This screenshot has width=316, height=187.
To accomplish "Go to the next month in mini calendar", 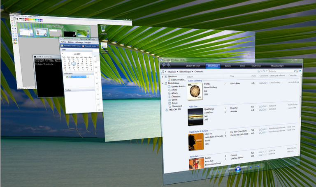I will tap(91, 54).
